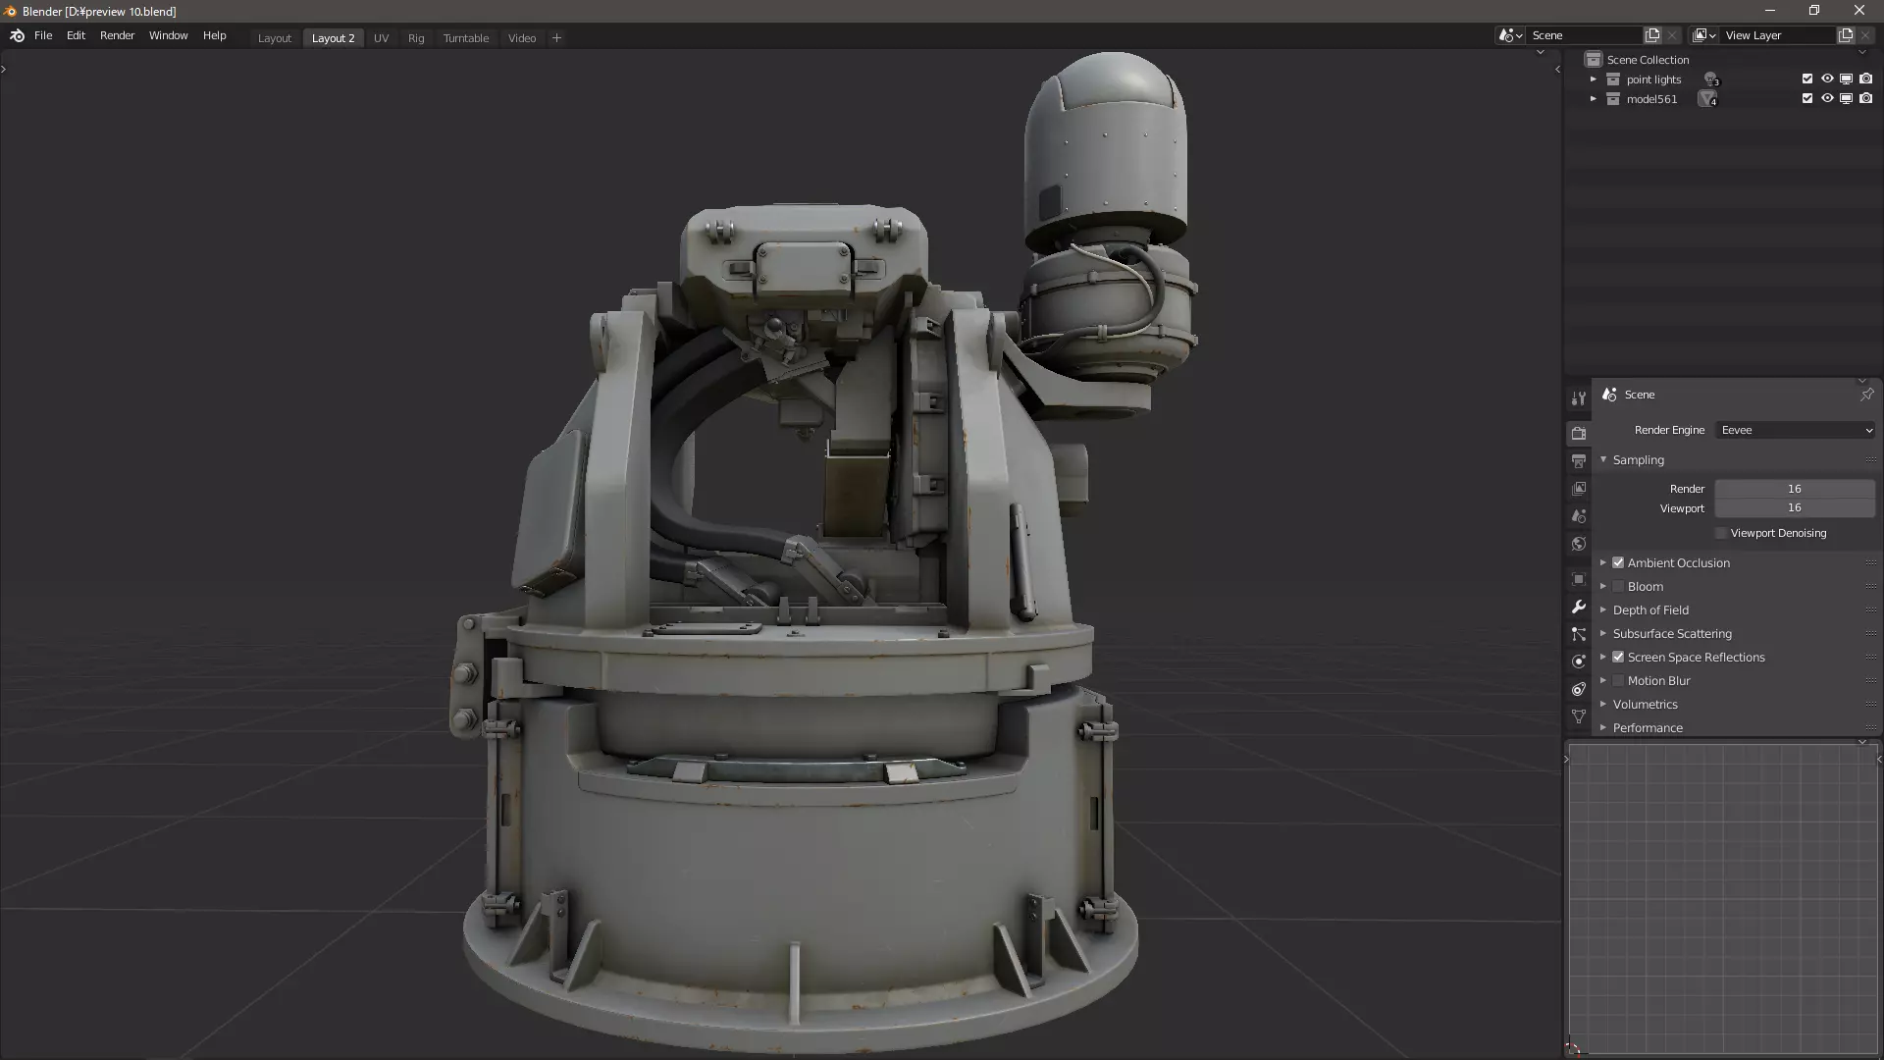Open the Object Constraints properties tab
Screen dimensions: 1884x1060
click(1578, 689)
